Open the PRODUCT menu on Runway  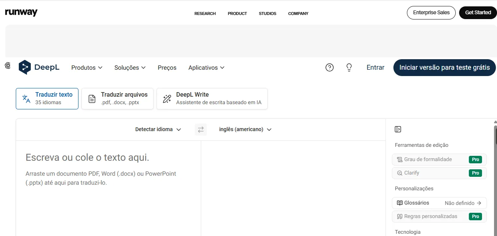click(x=237, y=13)
